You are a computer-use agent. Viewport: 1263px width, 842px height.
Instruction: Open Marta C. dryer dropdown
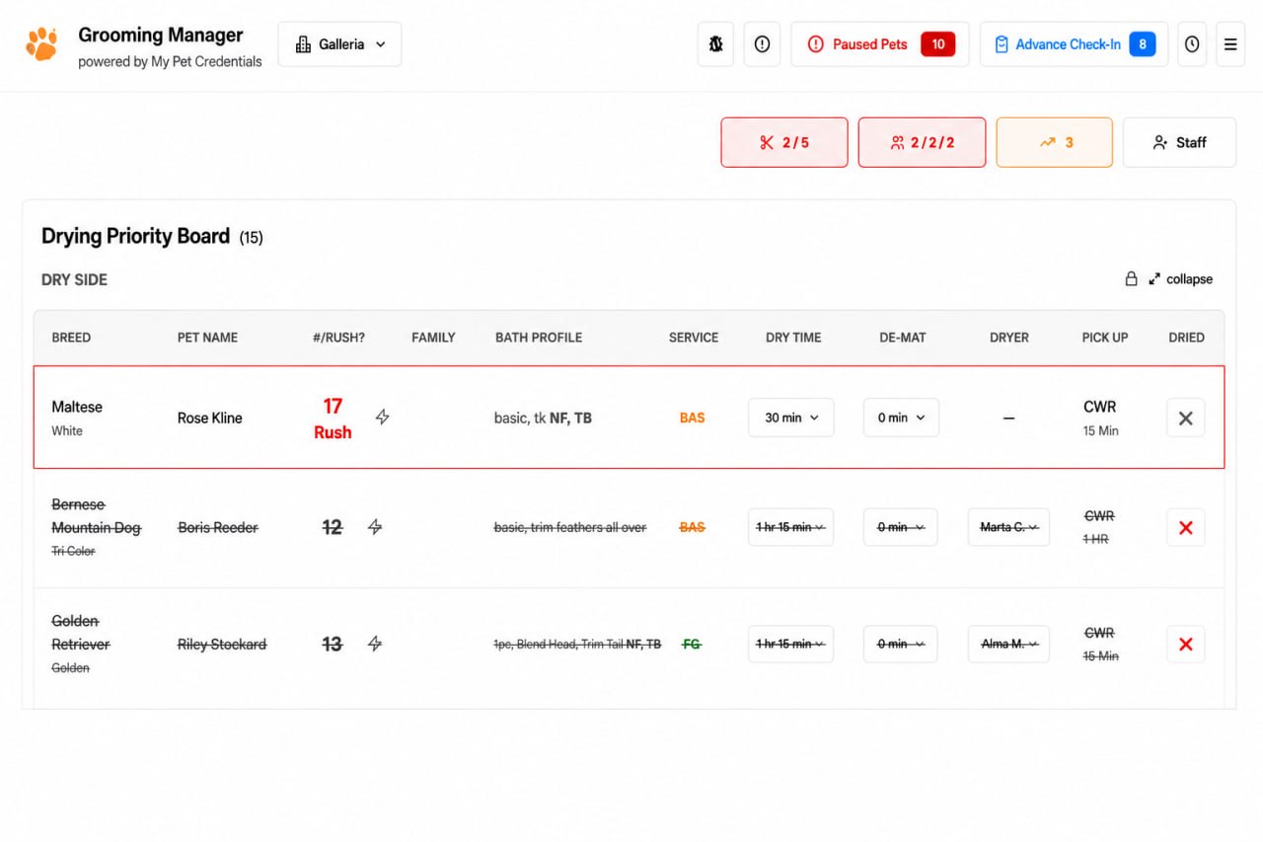click(x=1008, y=527)
